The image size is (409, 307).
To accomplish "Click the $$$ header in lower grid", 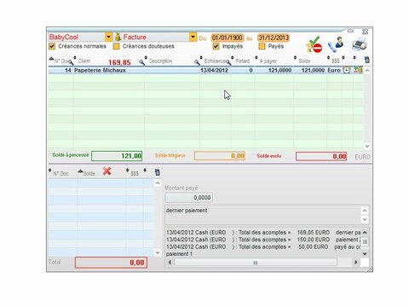I will (x=135, y=173).
